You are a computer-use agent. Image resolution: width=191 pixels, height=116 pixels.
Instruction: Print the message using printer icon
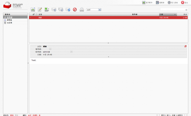82,10
